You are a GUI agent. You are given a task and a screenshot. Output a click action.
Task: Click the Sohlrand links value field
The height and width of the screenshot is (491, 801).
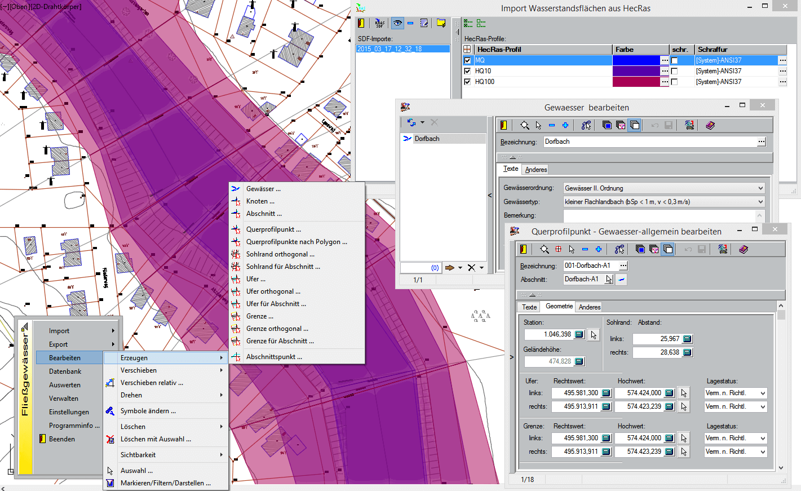(x=657, y=339)
